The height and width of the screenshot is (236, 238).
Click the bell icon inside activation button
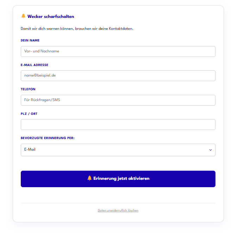89,178
